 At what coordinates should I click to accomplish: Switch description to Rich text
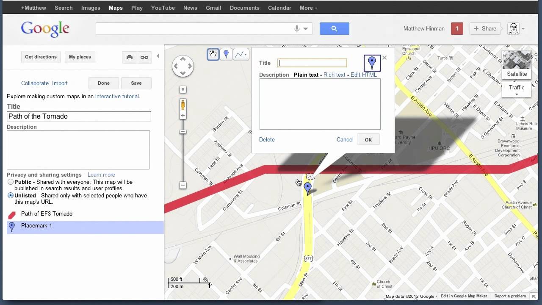click(x=335, y=75)
